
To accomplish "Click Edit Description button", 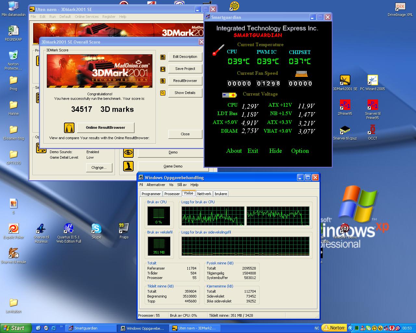I will point(185,57).
